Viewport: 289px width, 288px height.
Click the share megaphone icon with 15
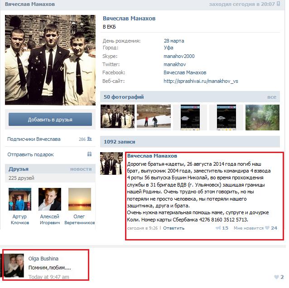(x=218, y=228)
